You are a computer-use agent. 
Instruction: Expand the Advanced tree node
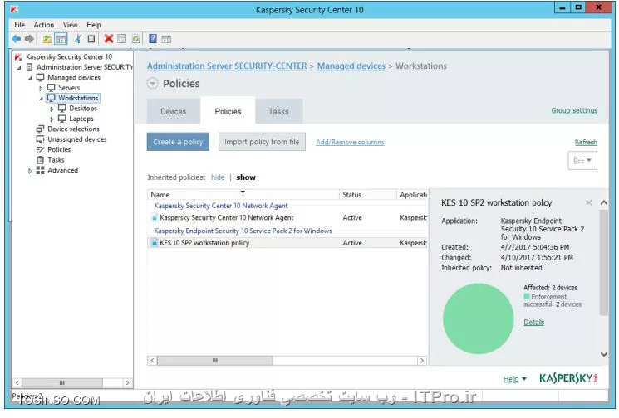[30, 171]
